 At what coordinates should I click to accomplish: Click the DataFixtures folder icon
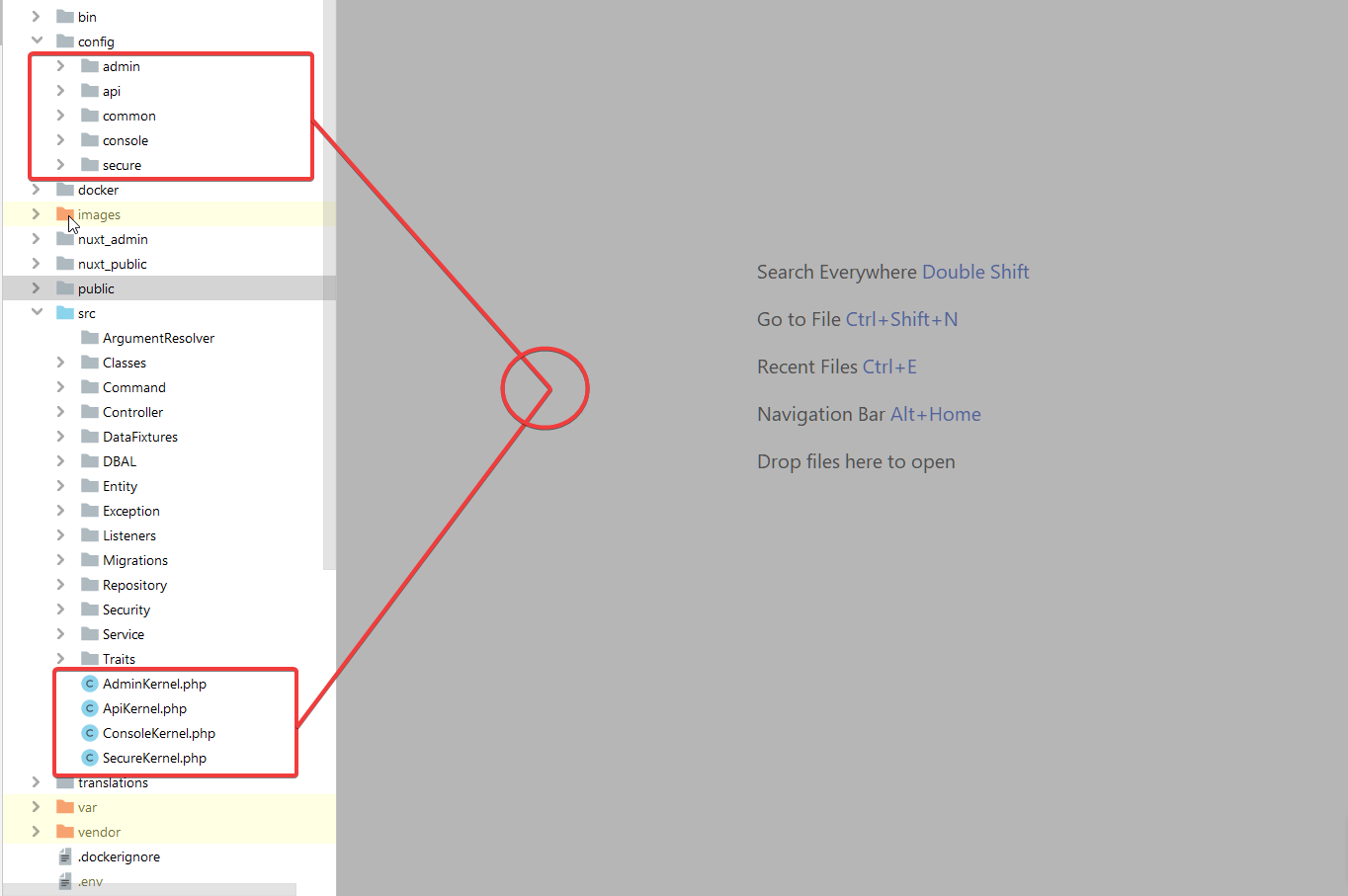click(90, 437)
